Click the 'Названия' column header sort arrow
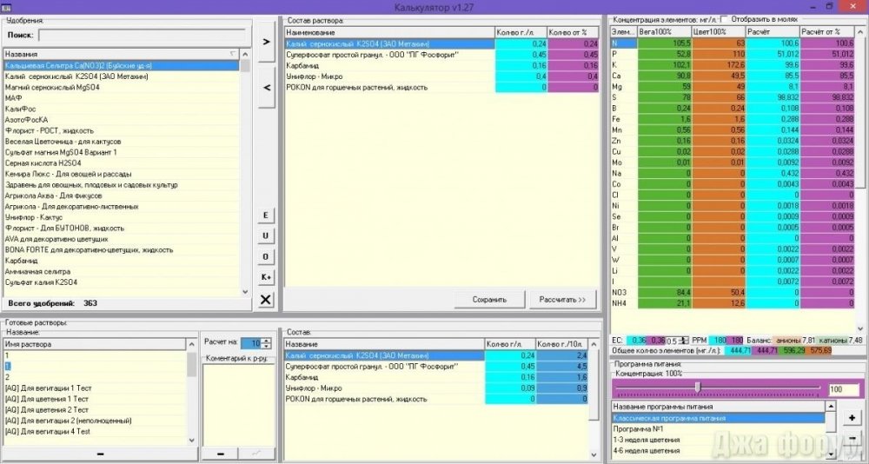This screenshot has height=464, width=869. 233,54
